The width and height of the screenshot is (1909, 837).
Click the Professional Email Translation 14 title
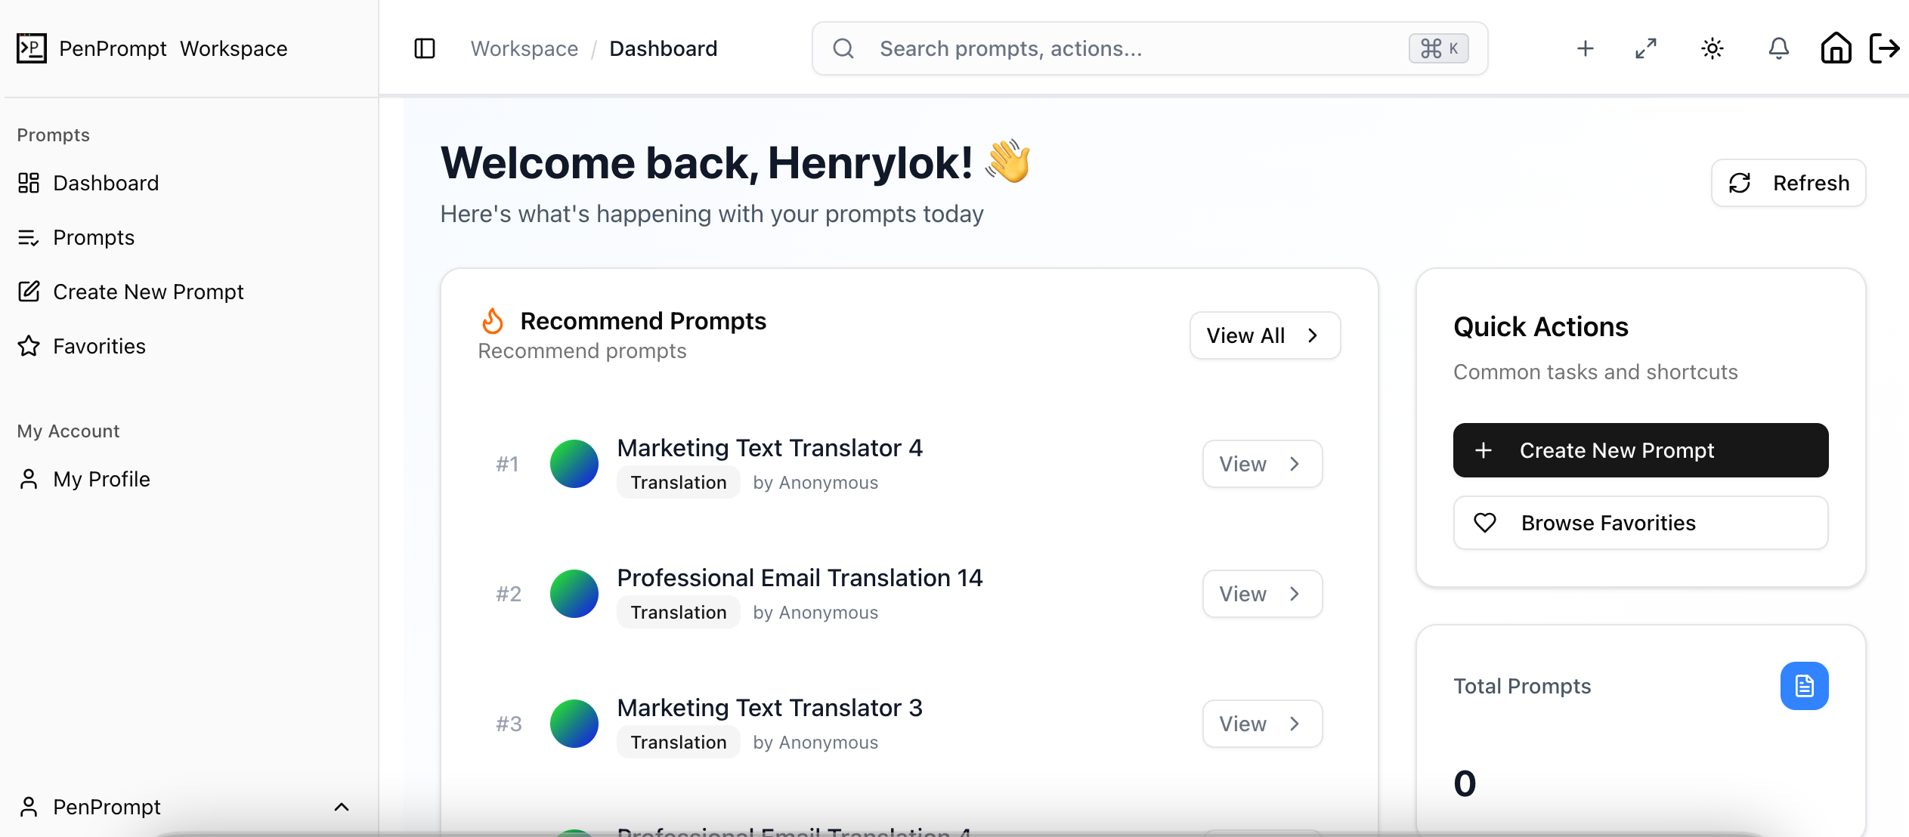[800, 578]
